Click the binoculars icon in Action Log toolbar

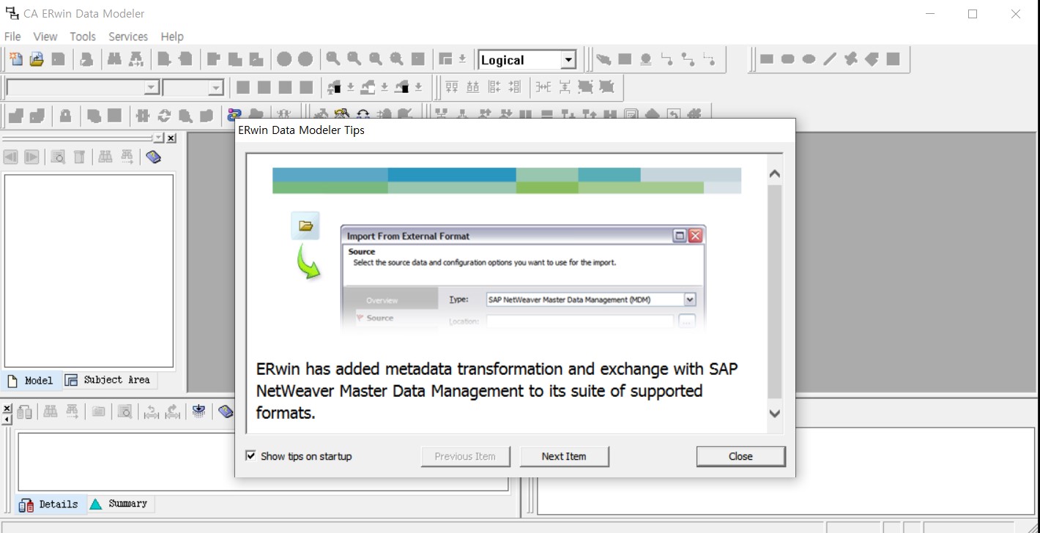tap(51, 411)
